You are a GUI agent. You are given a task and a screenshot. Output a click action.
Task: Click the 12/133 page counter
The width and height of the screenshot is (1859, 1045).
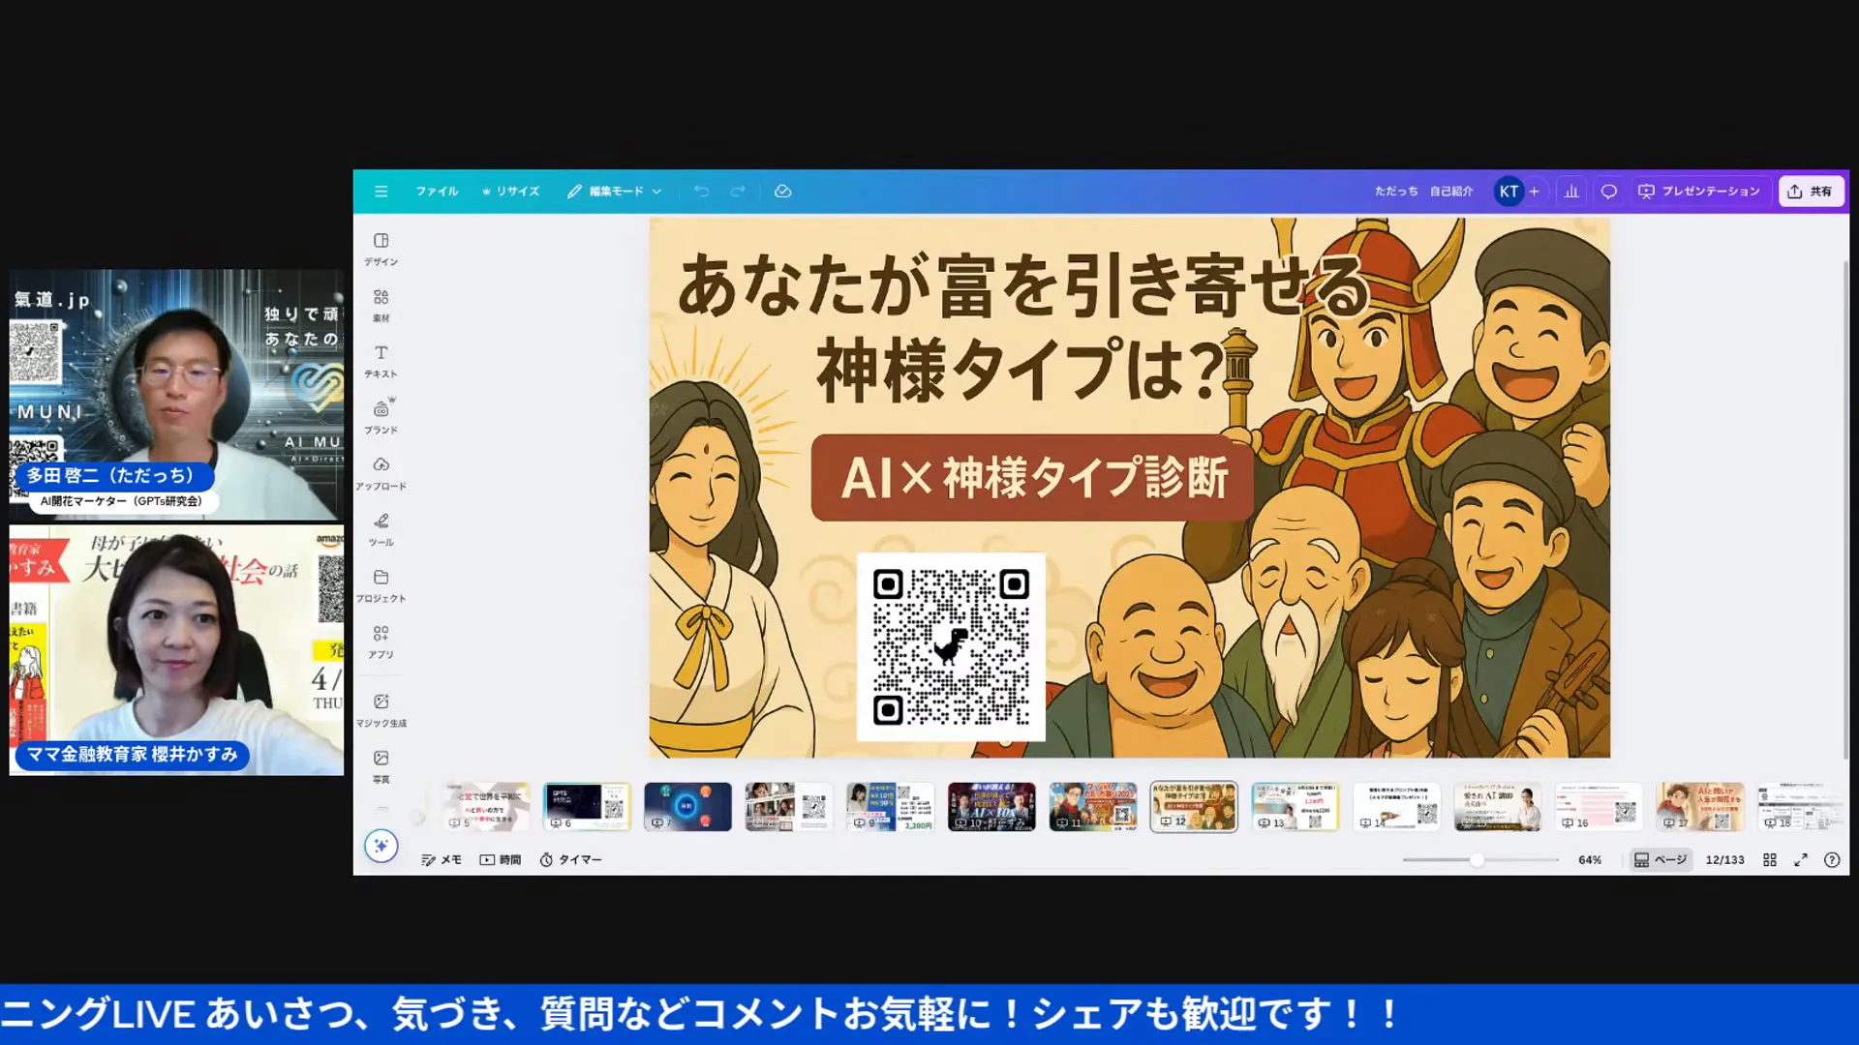click(x=1724, y=859)
